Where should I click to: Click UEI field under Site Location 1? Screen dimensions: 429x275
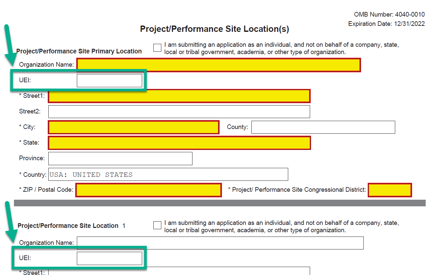click(x=109, y=258)
